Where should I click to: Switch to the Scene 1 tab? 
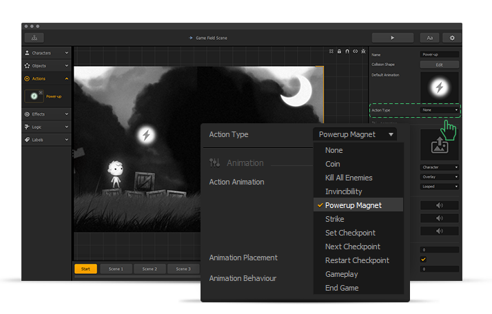[116, 269]
